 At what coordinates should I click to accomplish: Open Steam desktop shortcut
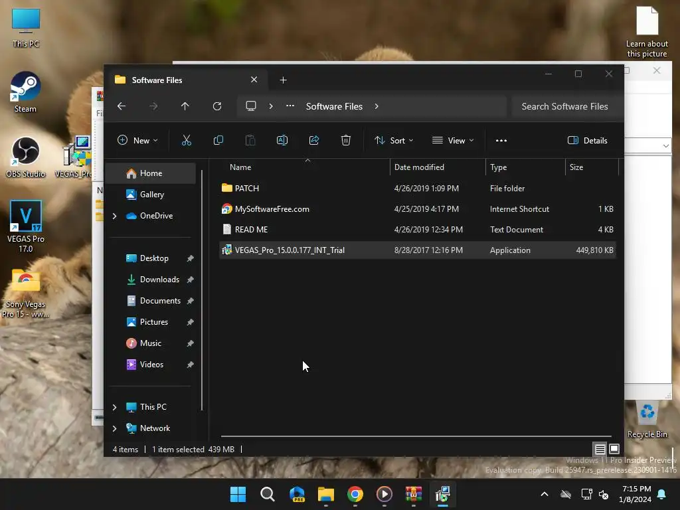26,92
